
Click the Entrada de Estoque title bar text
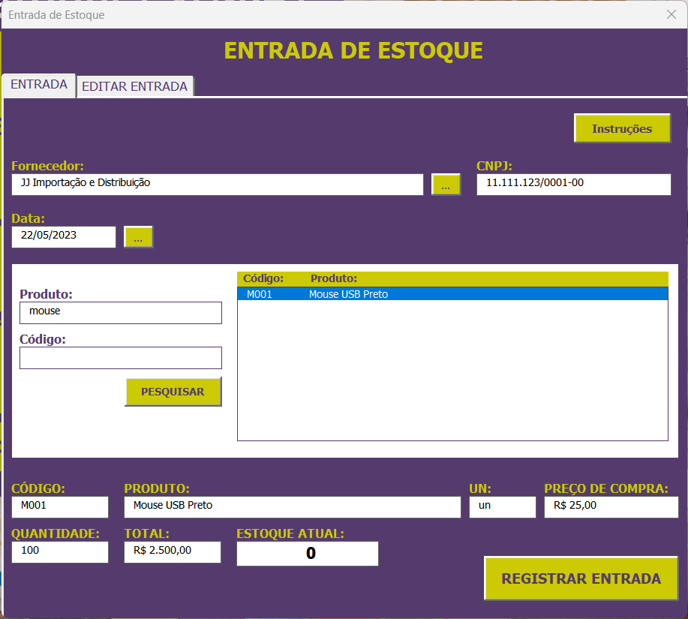[56, 15]
